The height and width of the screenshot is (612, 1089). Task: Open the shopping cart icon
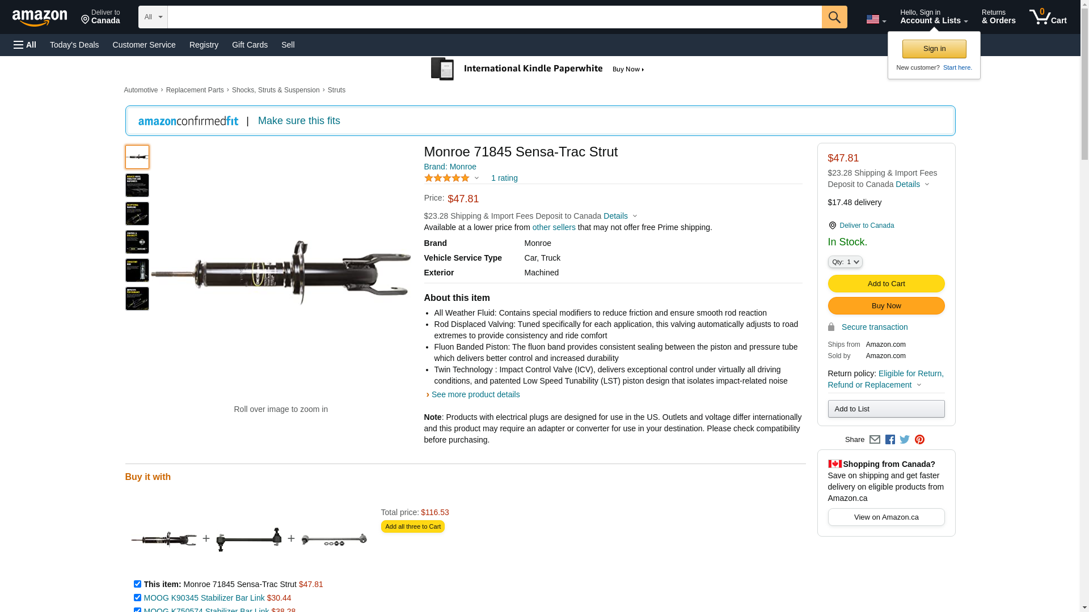pyautogui.click(x=1048, y=17)
